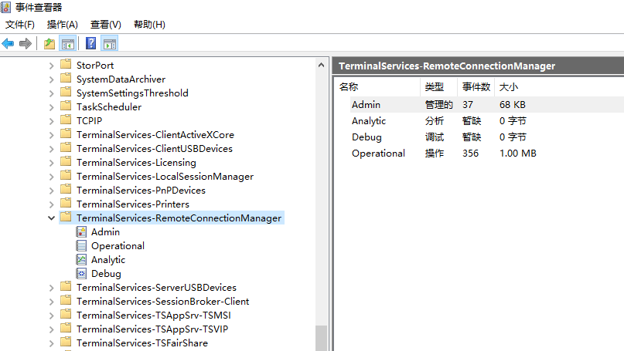Click the Forward arrow toolbar icon
624x351 pixels.
26,43
